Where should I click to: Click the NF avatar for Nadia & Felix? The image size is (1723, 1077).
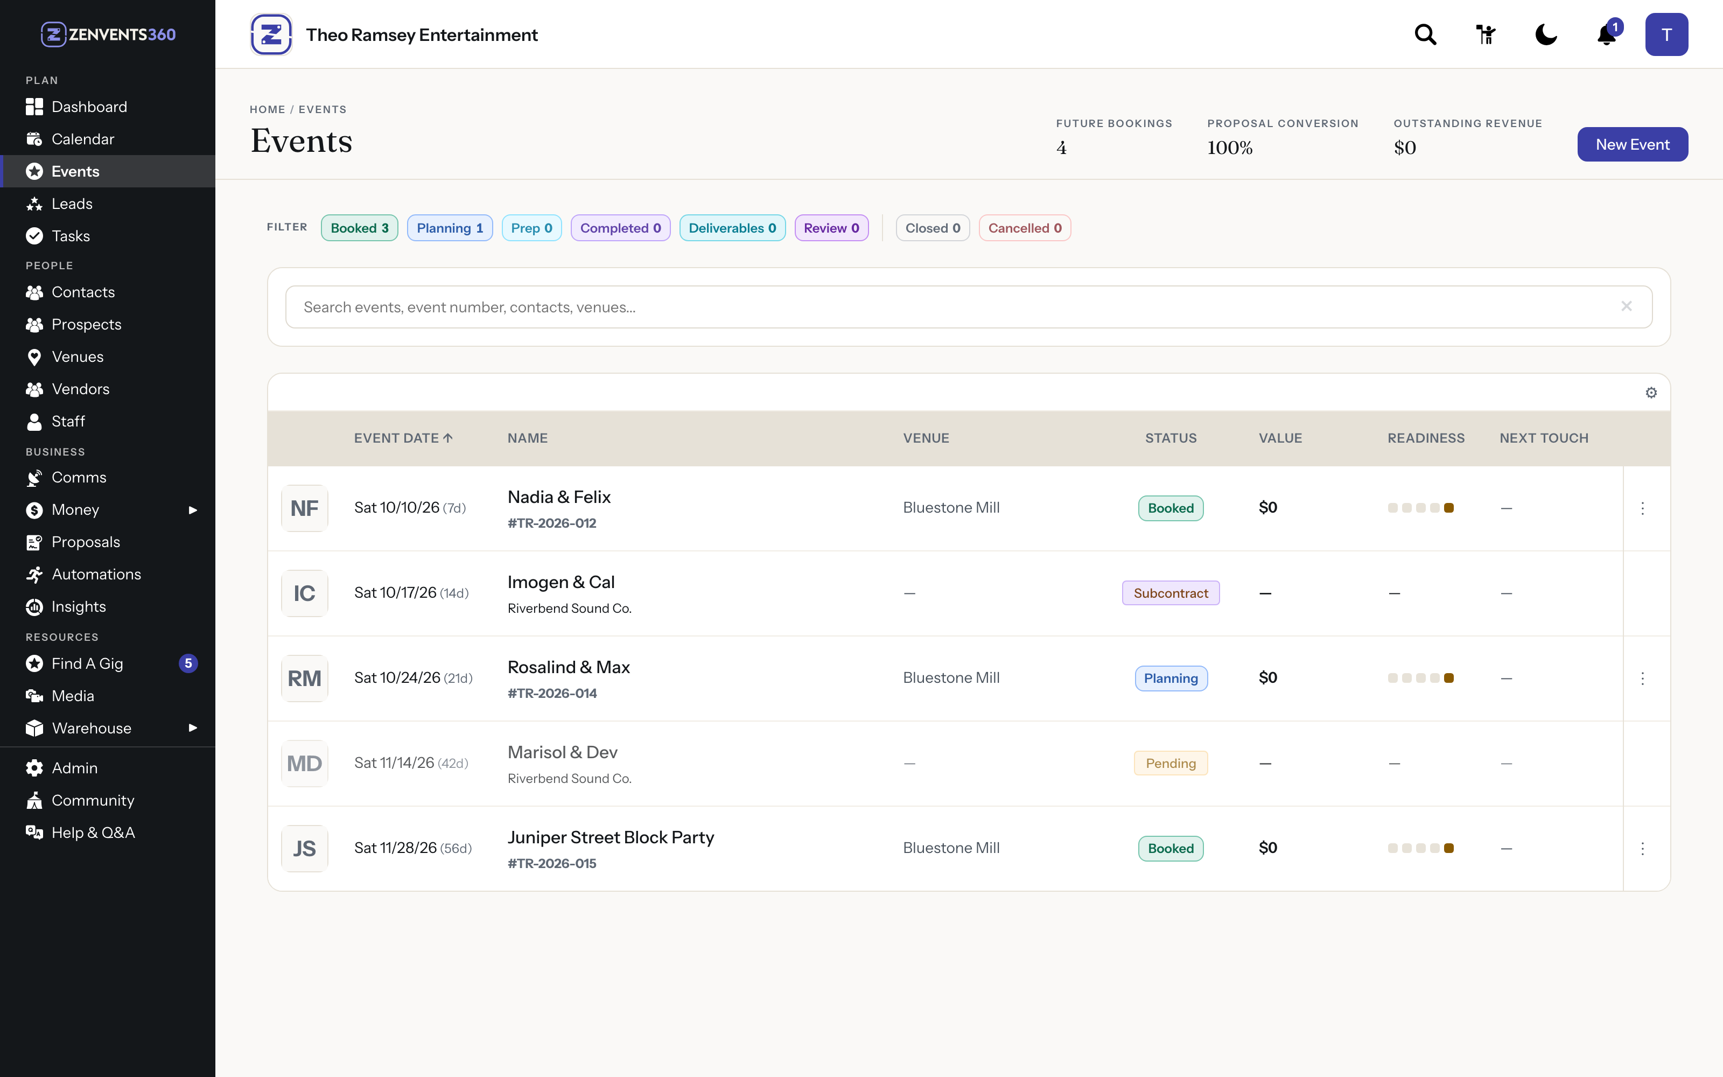pyautogui.click(x=305, y=508)
